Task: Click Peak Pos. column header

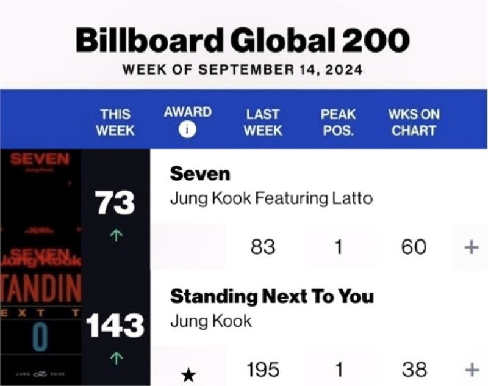Action: point(339,122)
